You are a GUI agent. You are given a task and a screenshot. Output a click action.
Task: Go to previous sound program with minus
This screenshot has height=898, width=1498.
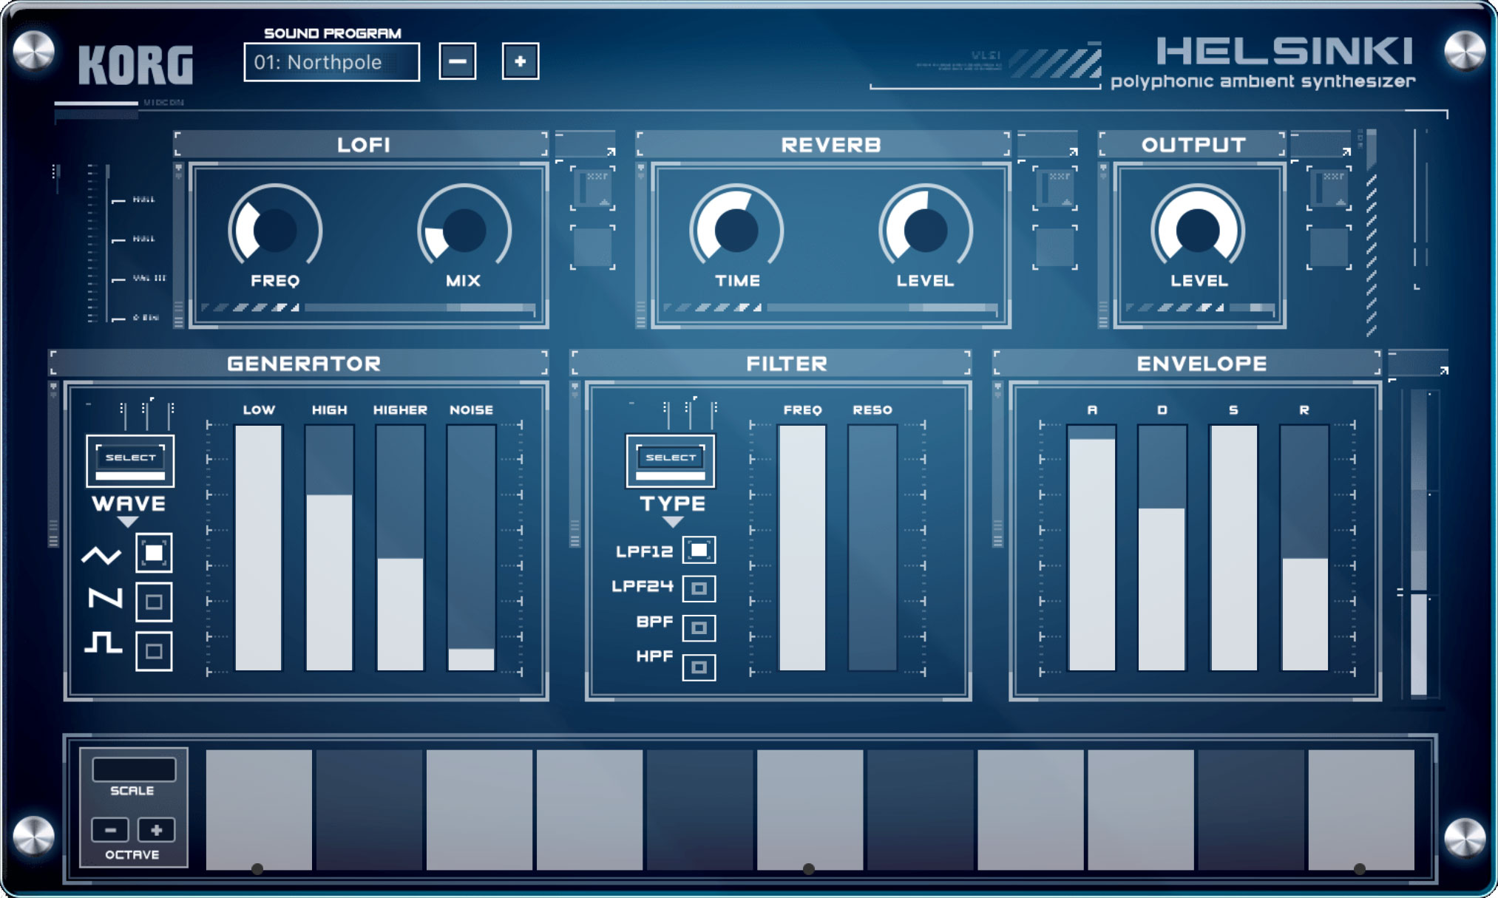click(458, 61)
